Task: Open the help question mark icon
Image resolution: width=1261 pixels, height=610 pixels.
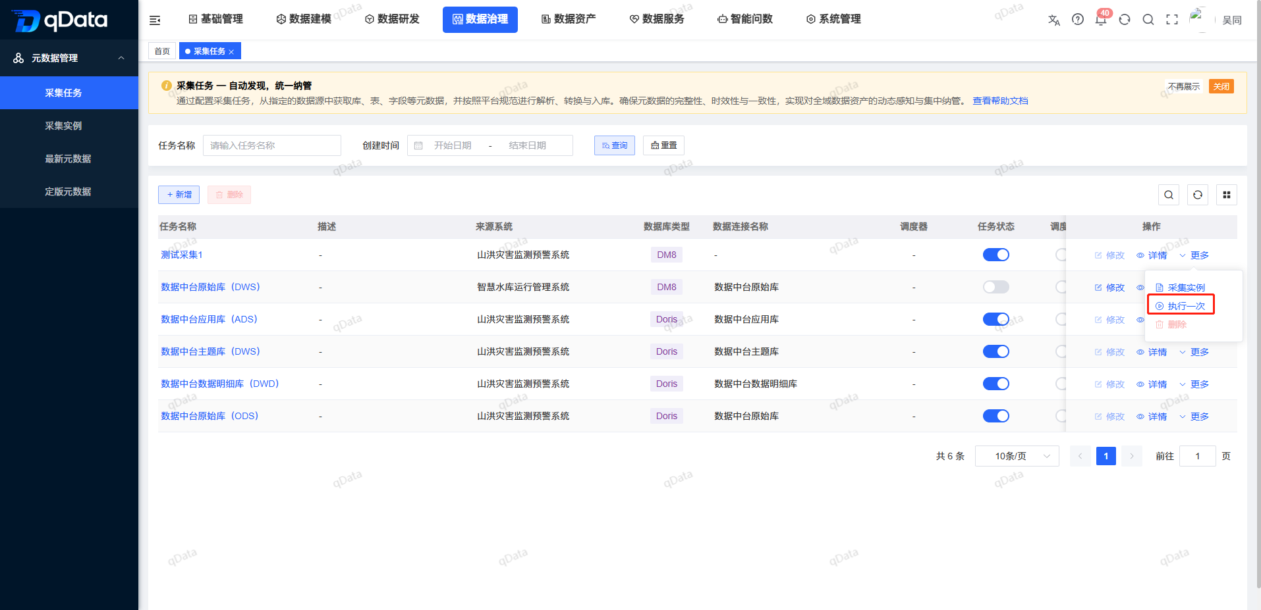Action: coord(1078,20)
